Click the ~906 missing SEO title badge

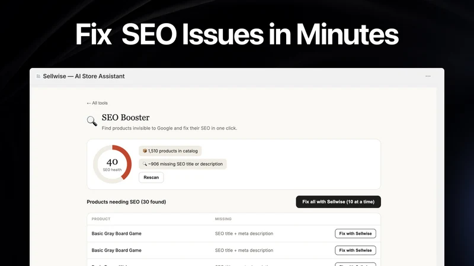click(x=182, y=164)
